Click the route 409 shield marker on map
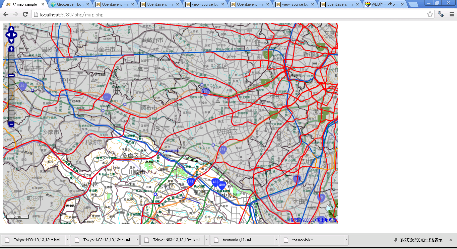This screenshot has height=249, width=457. point(222,185)
